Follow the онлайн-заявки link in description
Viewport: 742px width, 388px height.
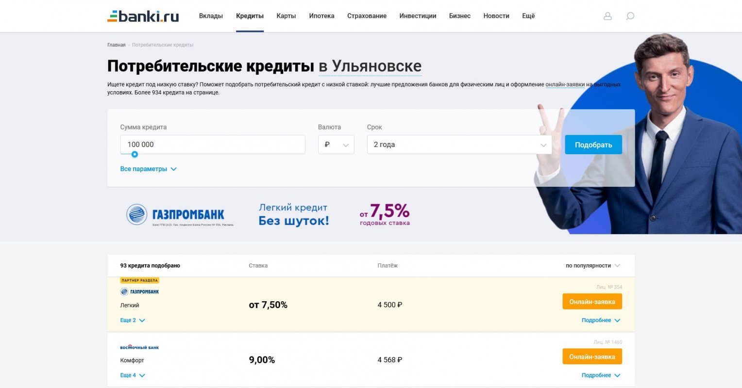click(x=565, y=84)
